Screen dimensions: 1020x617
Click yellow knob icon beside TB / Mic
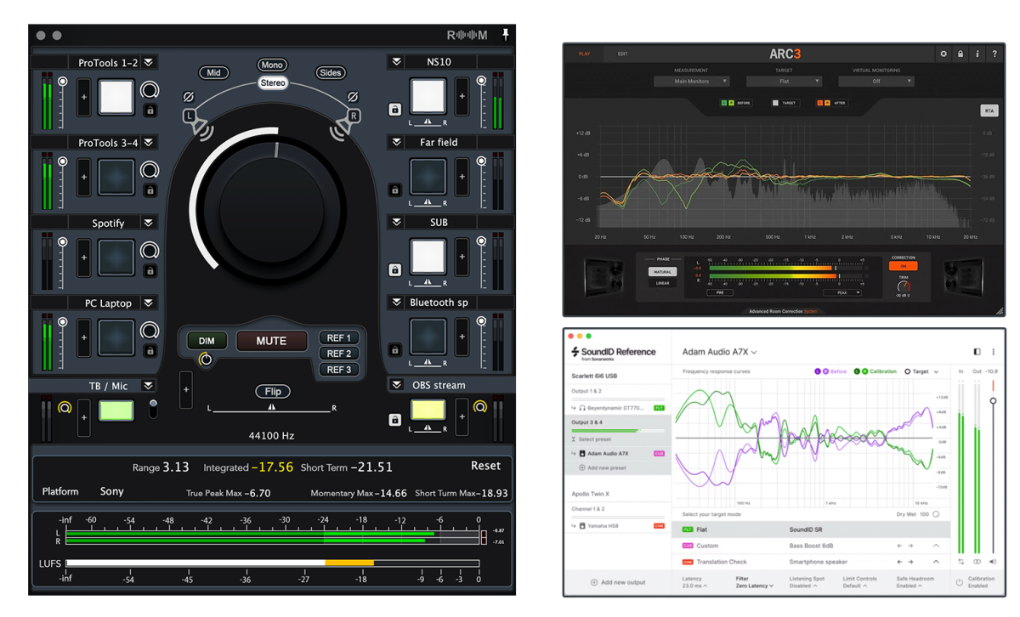coord(65,409)
